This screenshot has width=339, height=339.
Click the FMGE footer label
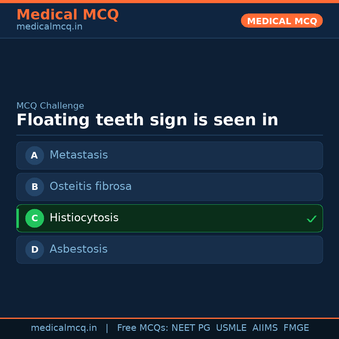point(296,328)
